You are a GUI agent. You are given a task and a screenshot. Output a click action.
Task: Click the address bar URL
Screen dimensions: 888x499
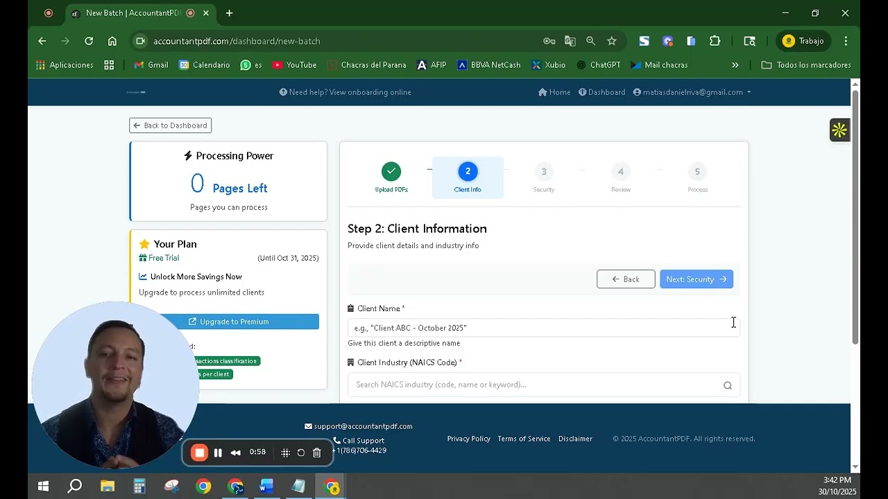(237, 41)
